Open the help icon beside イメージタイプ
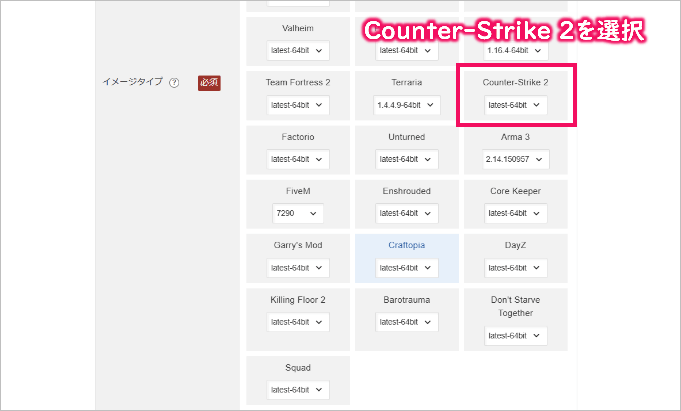The height and width of the screenshot is (411, 681). 174,83
